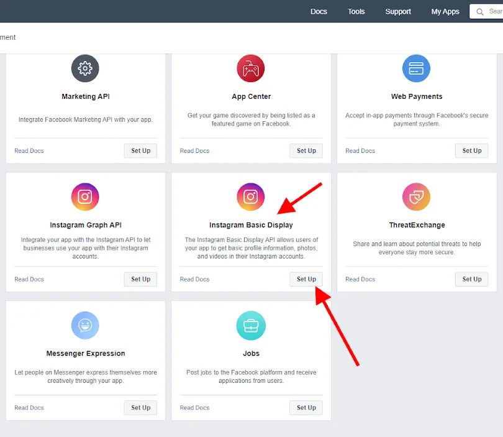Click the Instagram Graph API title
The image size is (503, 437).
[x=86, y=225]
